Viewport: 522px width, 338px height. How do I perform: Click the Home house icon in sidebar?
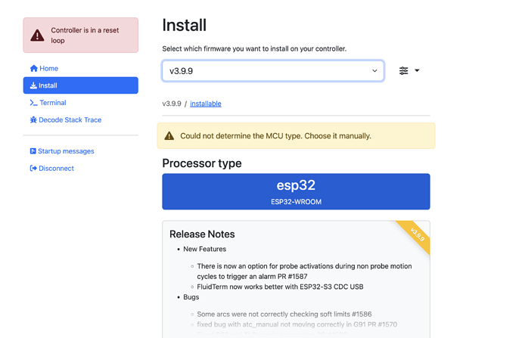33,68
